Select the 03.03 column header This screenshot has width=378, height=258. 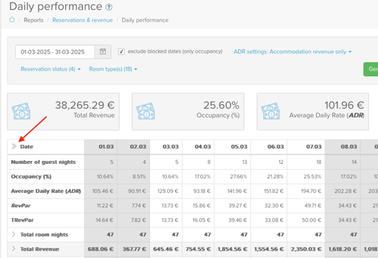point(166,147)
